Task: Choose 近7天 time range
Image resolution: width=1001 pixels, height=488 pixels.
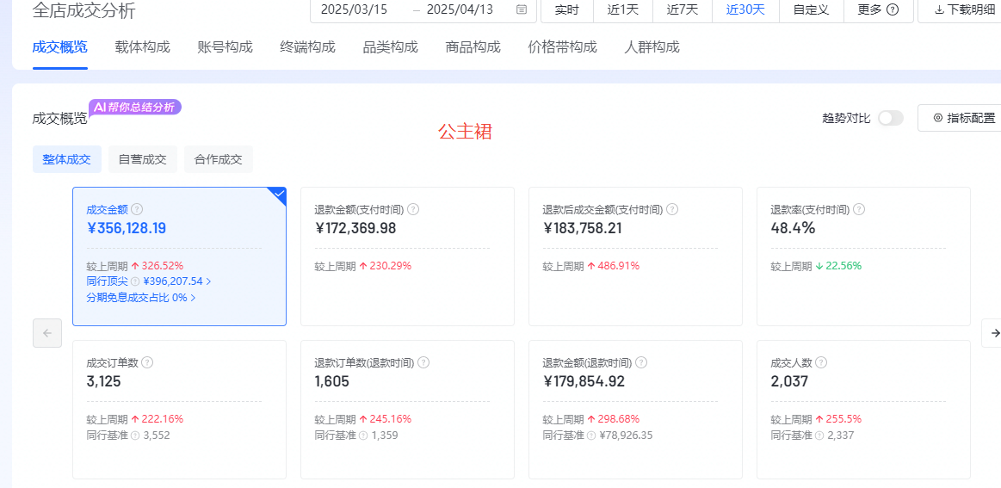Action: coord(682,9)
